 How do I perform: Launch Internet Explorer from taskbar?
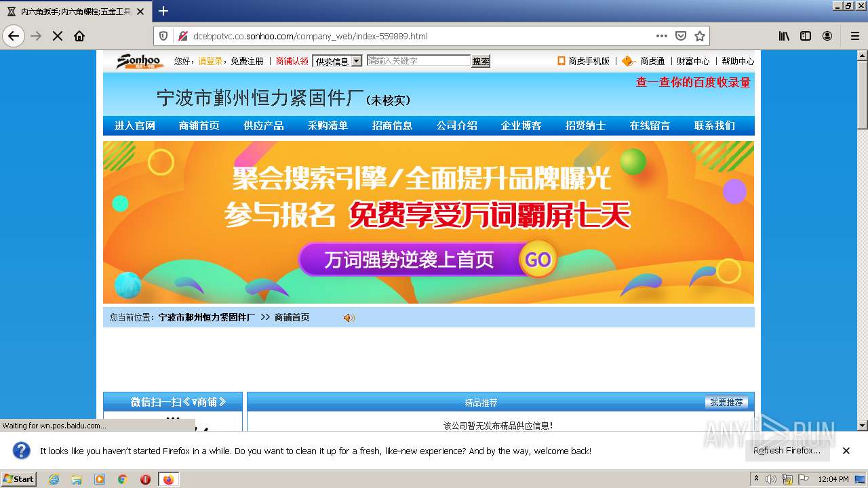tap(54, 479)
